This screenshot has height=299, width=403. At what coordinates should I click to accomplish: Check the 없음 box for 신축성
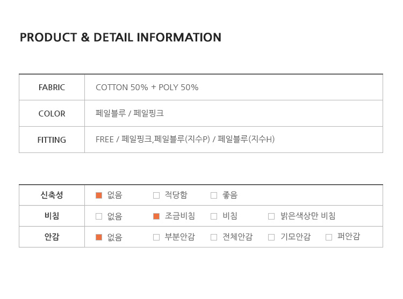(x=99, y=195)
